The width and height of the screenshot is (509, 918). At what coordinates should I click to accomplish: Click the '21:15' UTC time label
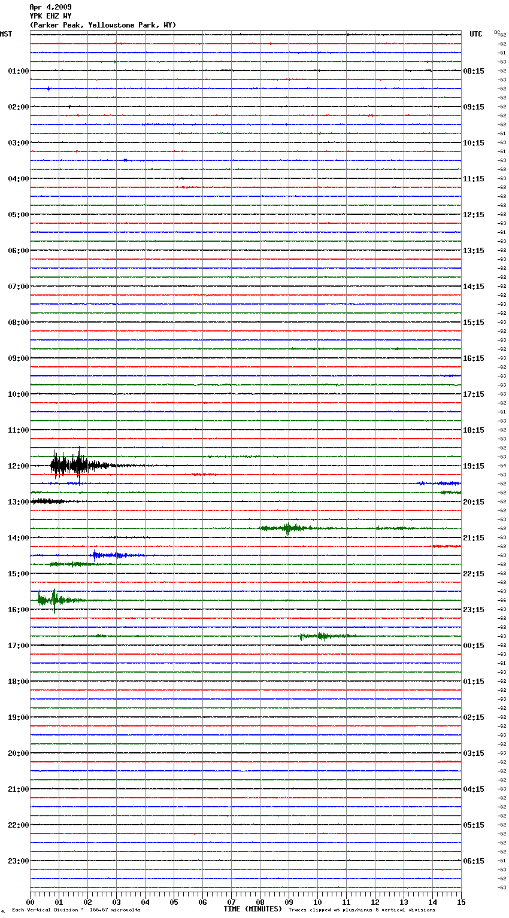(474, 538)
